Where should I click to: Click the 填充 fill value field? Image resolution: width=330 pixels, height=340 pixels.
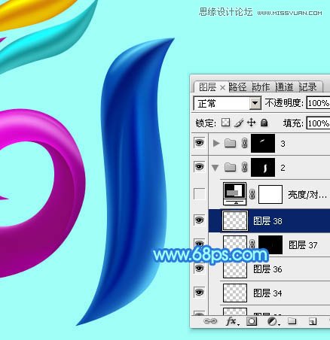pyautogui.click(x=318, y=123)
